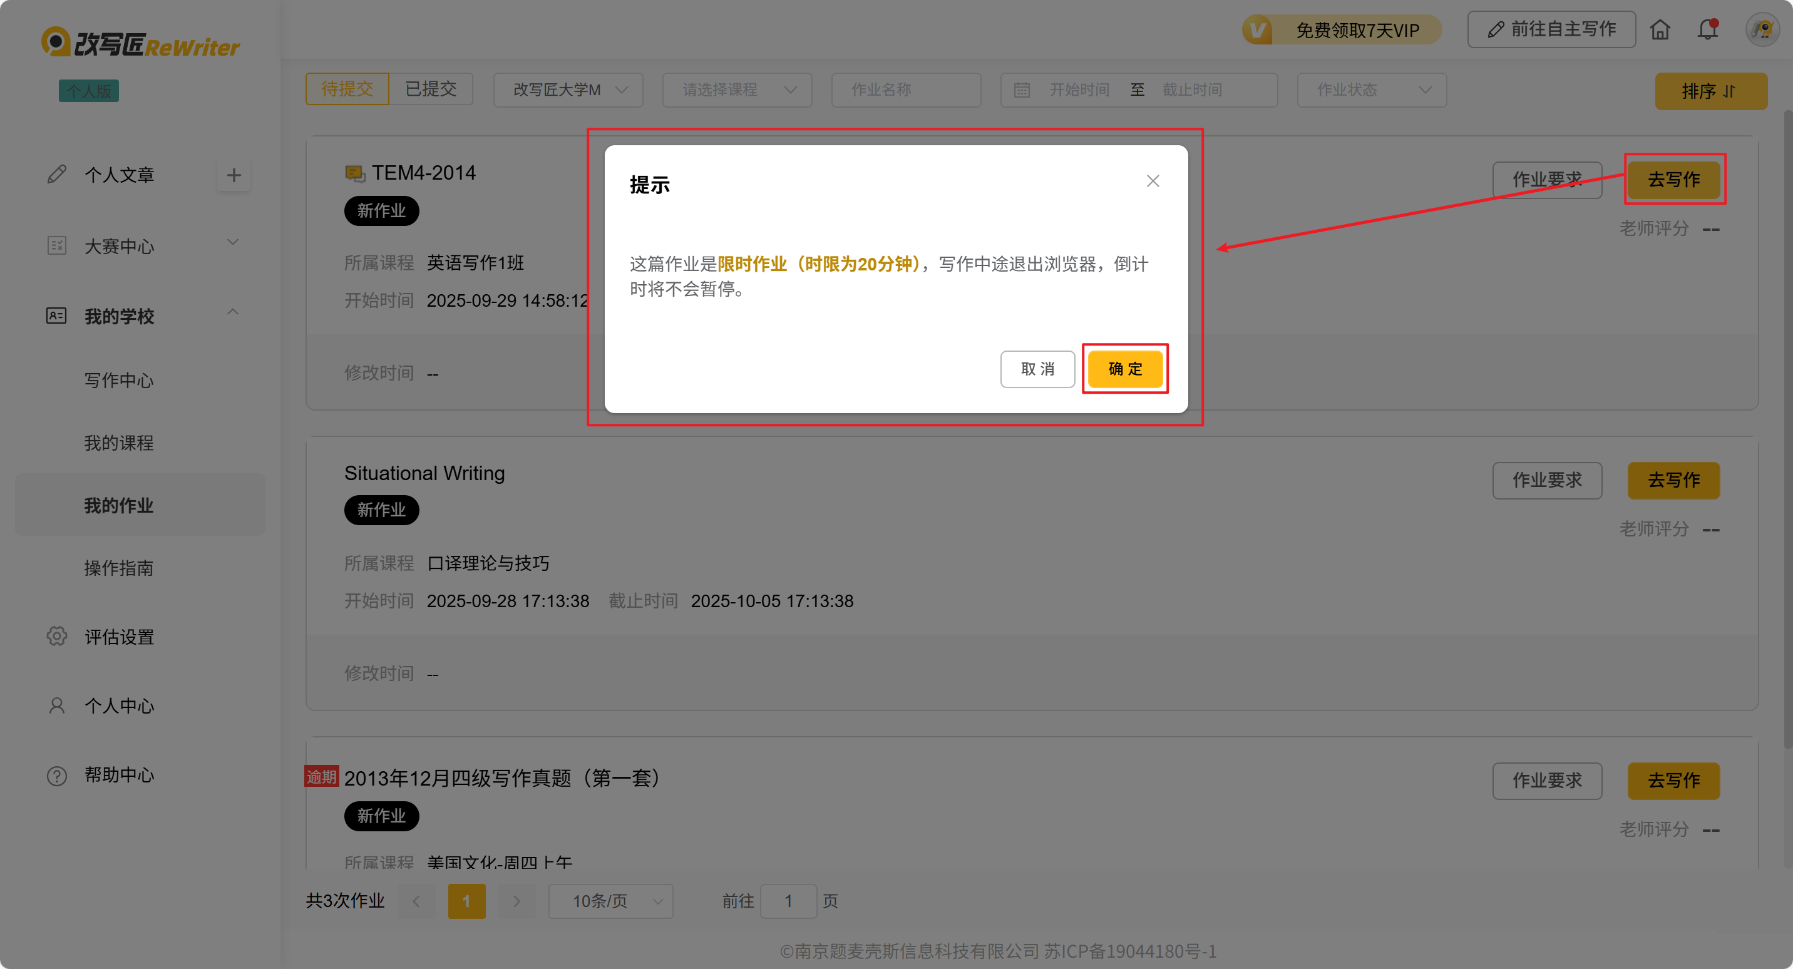1793x969 pixels.
Task: Click the 个人中心 person icon
Action: click(57, 706)
